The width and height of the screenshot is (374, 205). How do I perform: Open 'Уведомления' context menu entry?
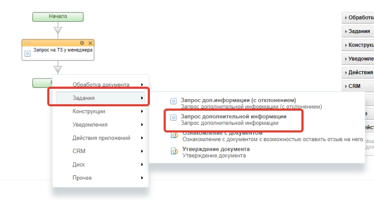click(90, 125)
